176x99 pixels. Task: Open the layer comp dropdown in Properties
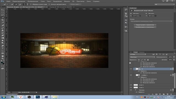coord(151,21)
